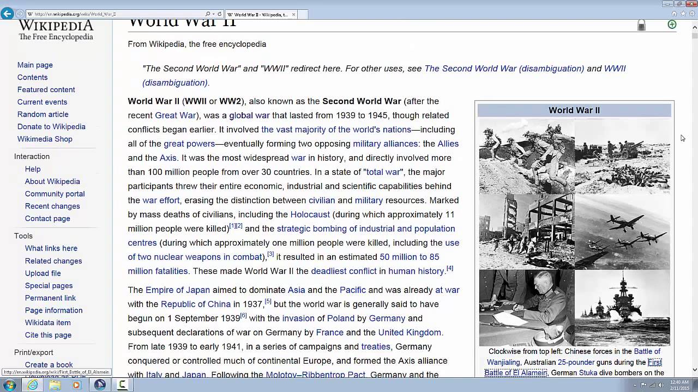Refresh the page with the reload icon
This screenshot has height=392, width=698.
[x=220, y=14]
